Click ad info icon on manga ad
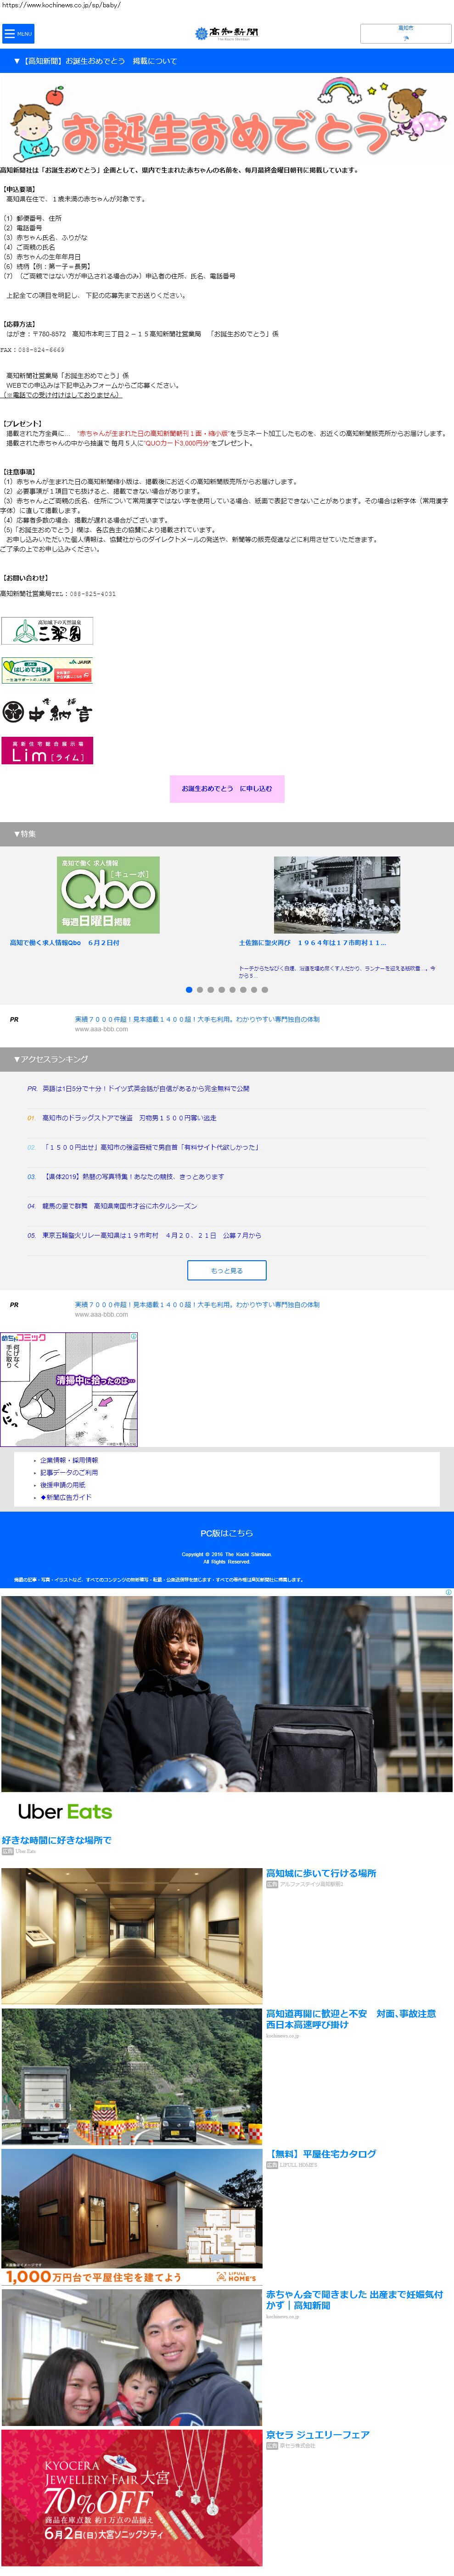This screenshot has width=454, height=2576. (x=134, y=1336)
